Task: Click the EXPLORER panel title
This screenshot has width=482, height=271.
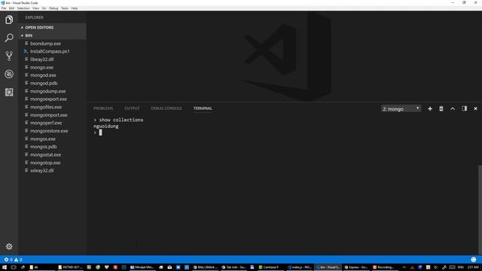Action: point(35,17)
